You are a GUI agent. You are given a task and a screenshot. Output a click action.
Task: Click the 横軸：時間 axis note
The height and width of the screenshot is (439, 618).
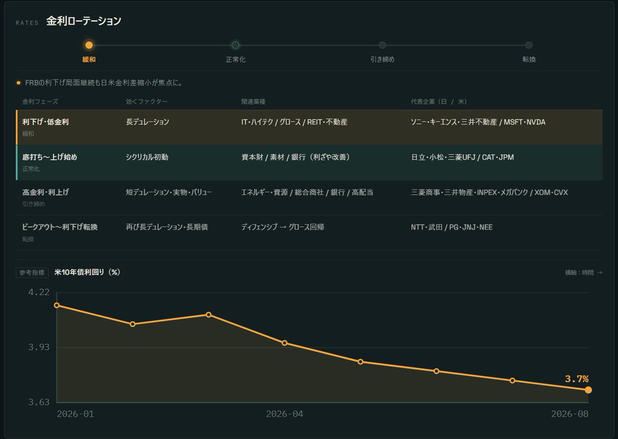tap(583, 272)
